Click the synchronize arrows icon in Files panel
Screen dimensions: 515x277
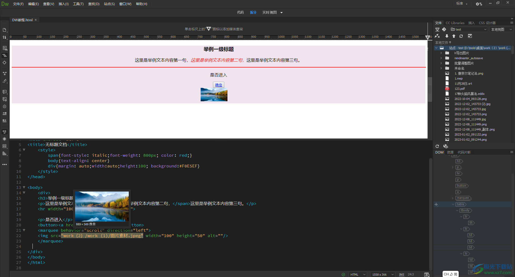(461, 36)
